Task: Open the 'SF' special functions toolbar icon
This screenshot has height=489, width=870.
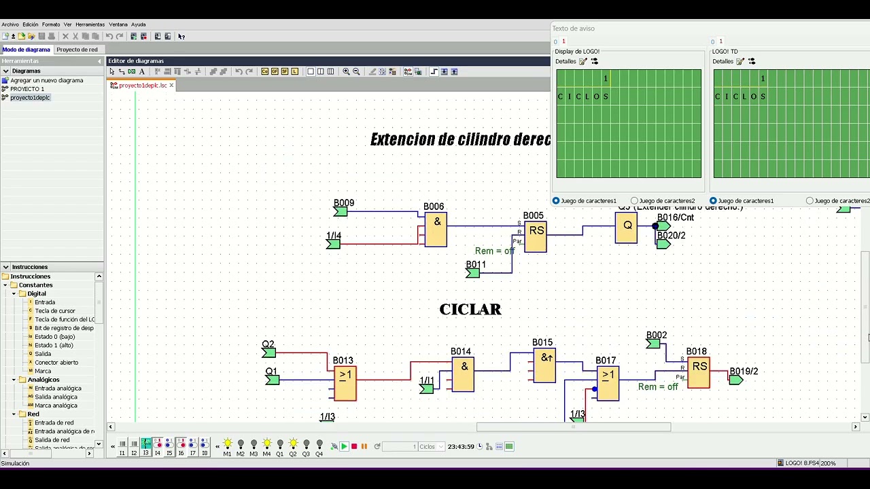Action: point(285,71)
